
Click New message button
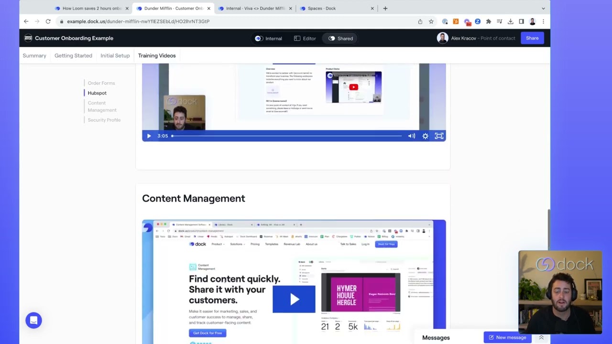point(507,337)
